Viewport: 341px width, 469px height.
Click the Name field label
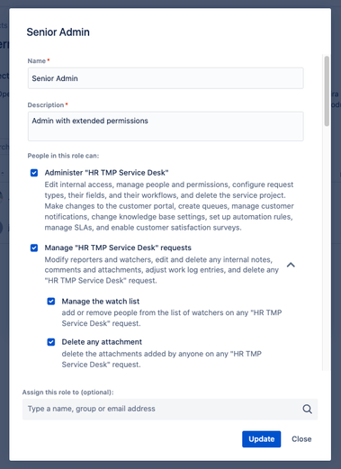37,61
